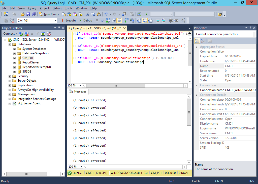Collapse the first IF block in editor

coord(75,34)
